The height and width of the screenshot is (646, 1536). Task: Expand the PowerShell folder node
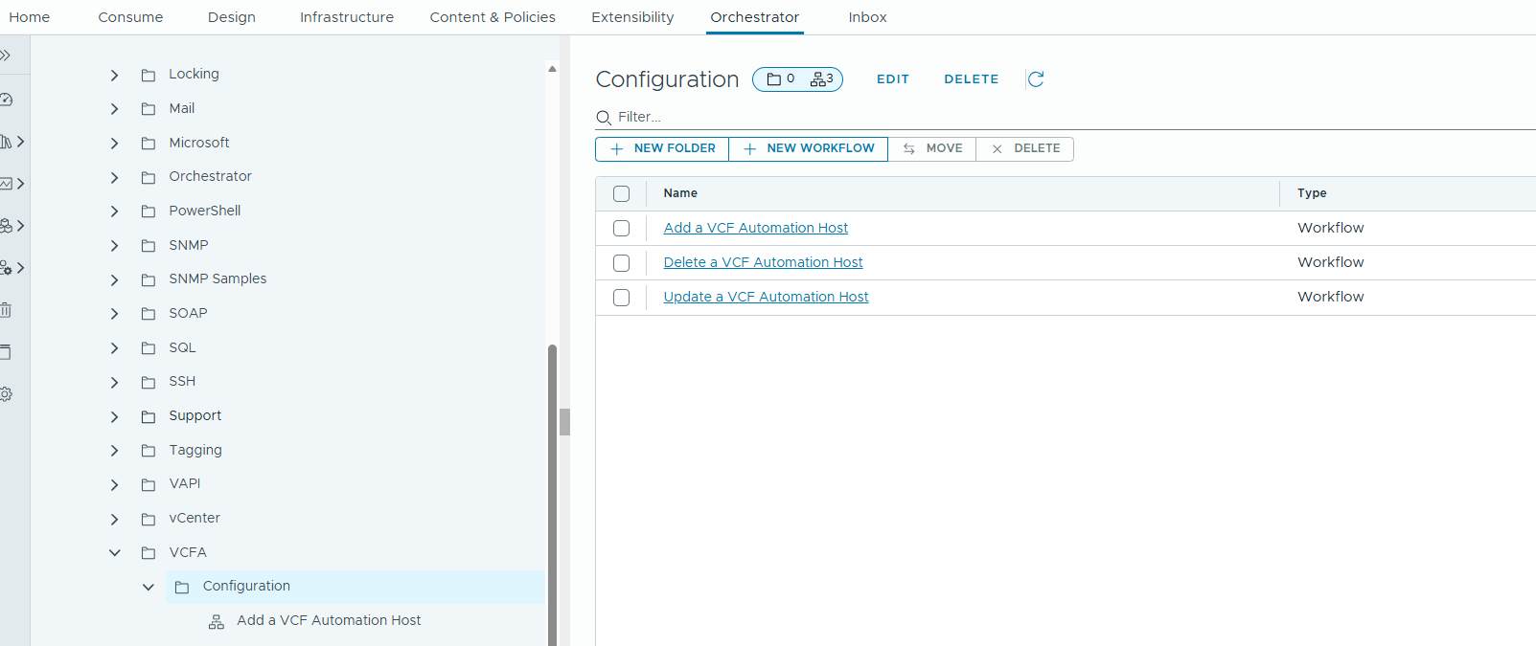click(x=115, y=212)
